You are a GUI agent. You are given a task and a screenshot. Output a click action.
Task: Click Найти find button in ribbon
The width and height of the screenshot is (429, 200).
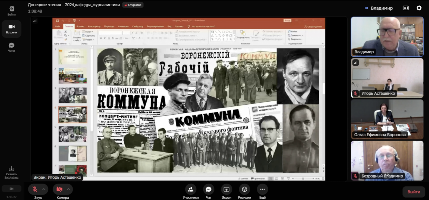293,31
